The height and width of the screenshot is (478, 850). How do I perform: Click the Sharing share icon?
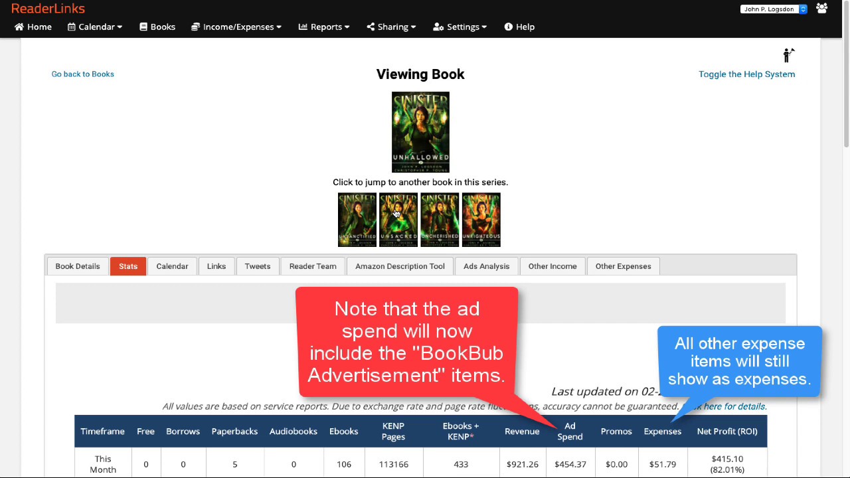click(x=371, y=27)
